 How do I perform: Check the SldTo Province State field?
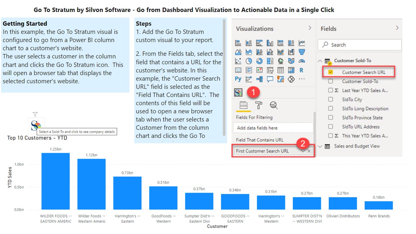click(x=330, y=118)
